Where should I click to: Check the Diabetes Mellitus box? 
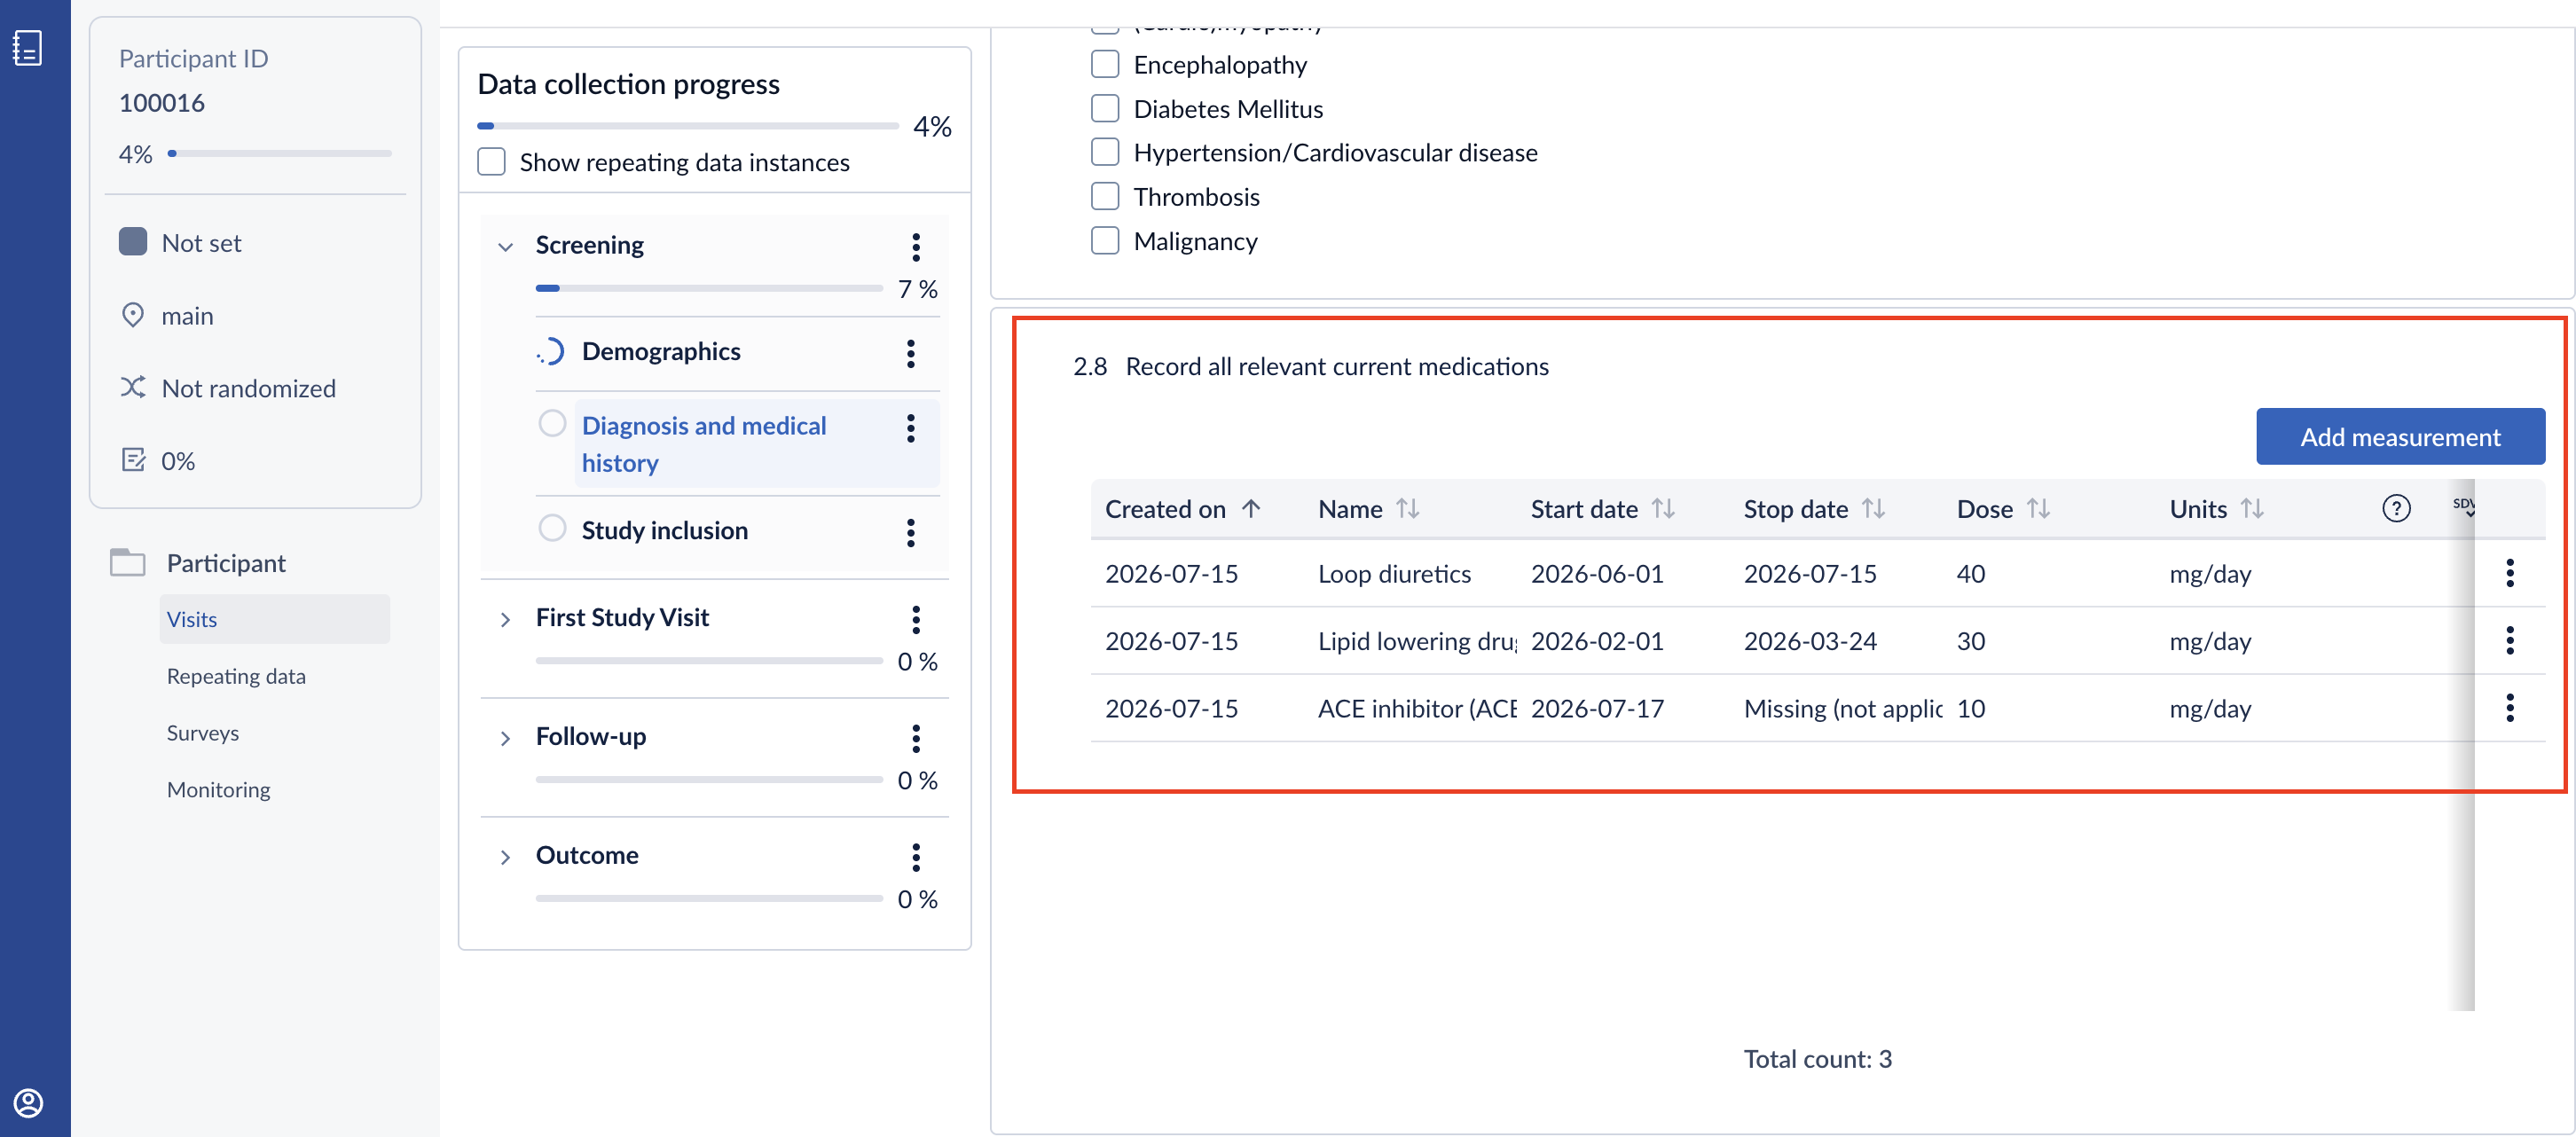[x=1104, y=109]
